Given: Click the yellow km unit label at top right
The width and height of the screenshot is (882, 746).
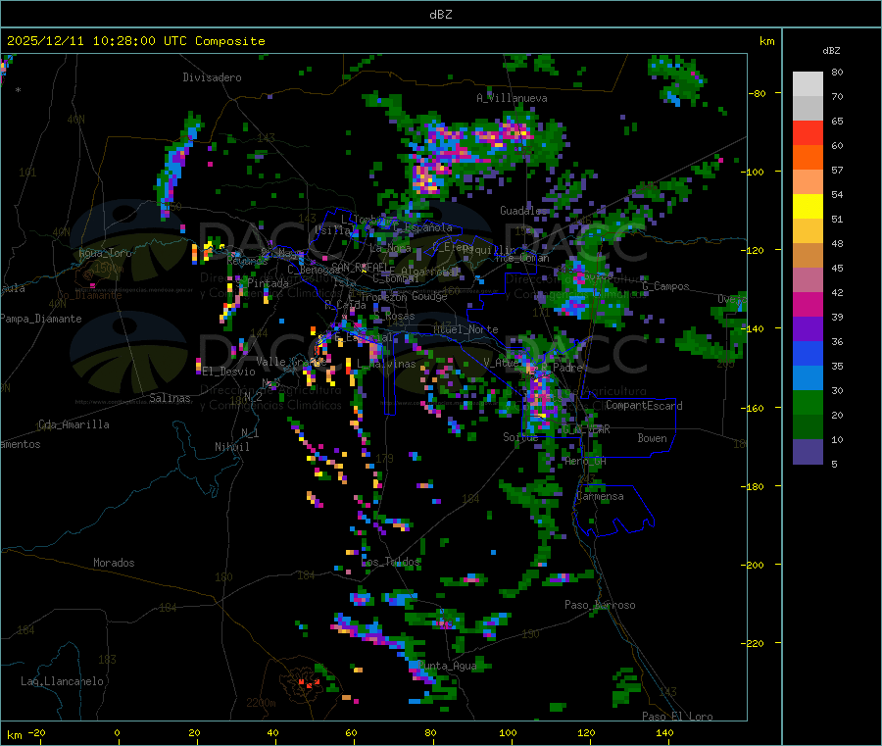Looking at the screenshot, I should pos(766,41).
